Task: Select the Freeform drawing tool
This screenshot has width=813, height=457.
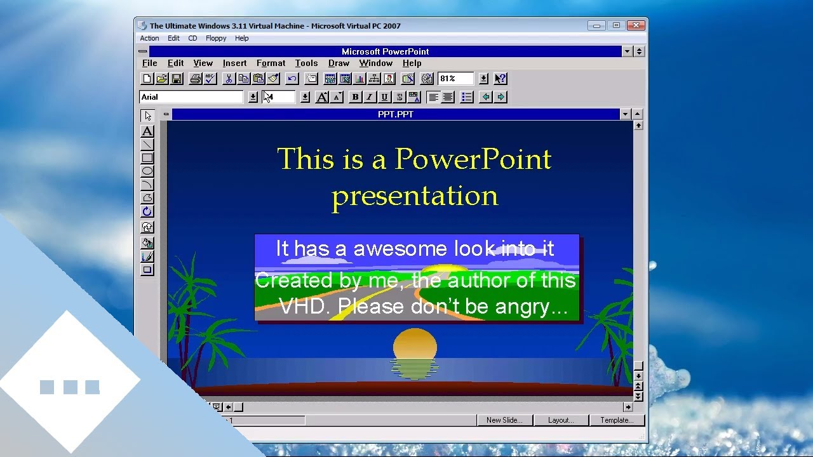Action: point(147,198)
